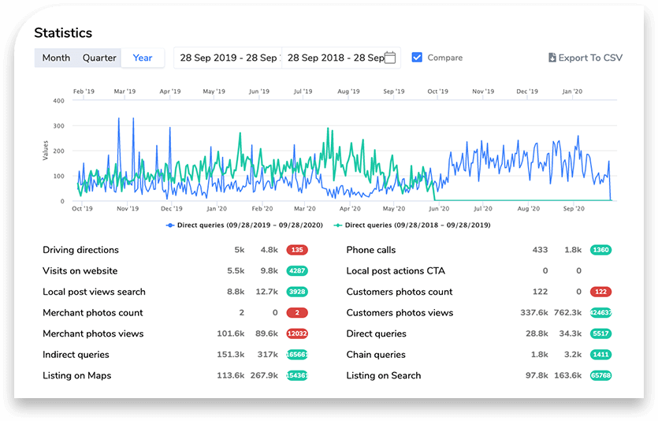Screen dimensions: 658x421
Task: Uncheck the Compare checkbox
Action: (x=417, y=58)
